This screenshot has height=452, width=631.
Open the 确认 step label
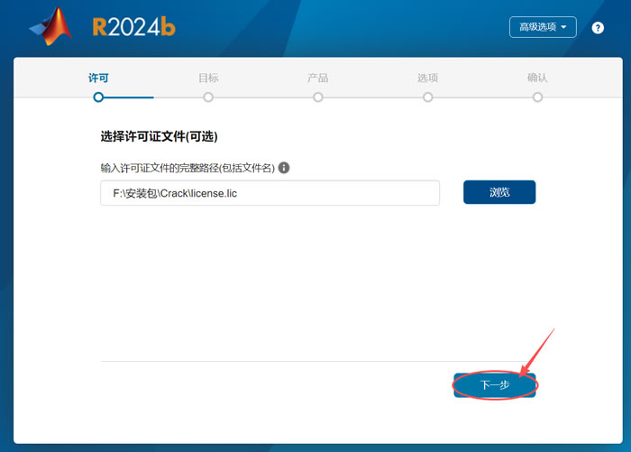click(x=537, y=78)
